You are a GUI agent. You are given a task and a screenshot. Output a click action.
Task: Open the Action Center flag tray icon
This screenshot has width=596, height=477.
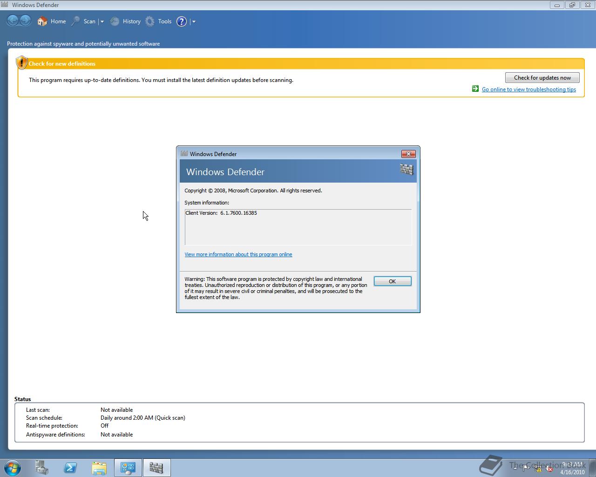(526, 468)
